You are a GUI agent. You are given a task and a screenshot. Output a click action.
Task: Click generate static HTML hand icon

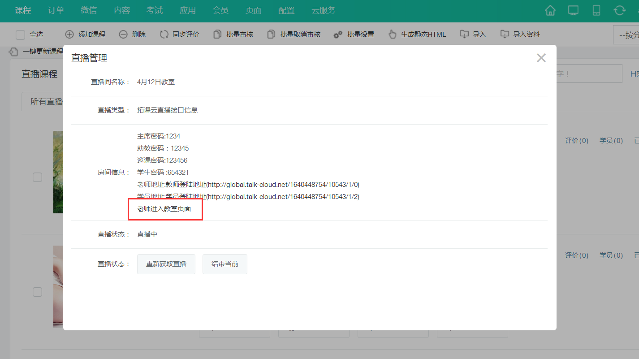(x=393, y=35)
